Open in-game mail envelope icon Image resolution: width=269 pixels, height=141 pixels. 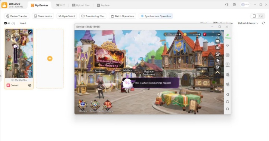pos(217,48)
